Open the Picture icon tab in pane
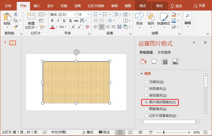 175,62
